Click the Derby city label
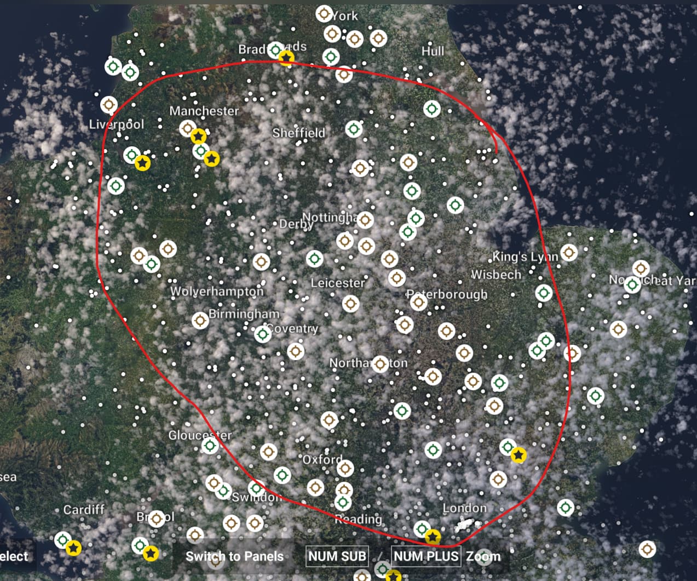Image resolution: width=697 pixels, height=581 pixels. coord(296,224)
